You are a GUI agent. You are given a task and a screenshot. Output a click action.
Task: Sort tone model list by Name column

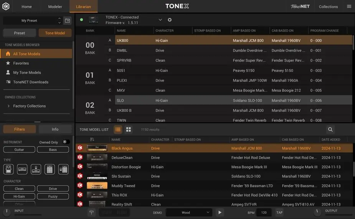point(116,139)
